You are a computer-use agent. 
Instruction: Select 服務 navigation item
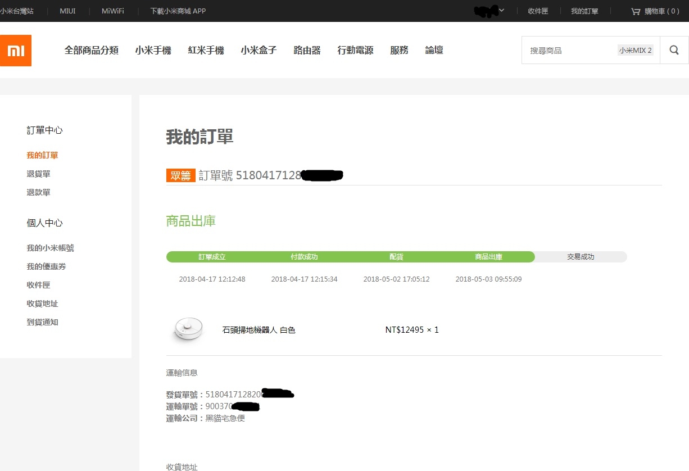[x=399, y=50]
